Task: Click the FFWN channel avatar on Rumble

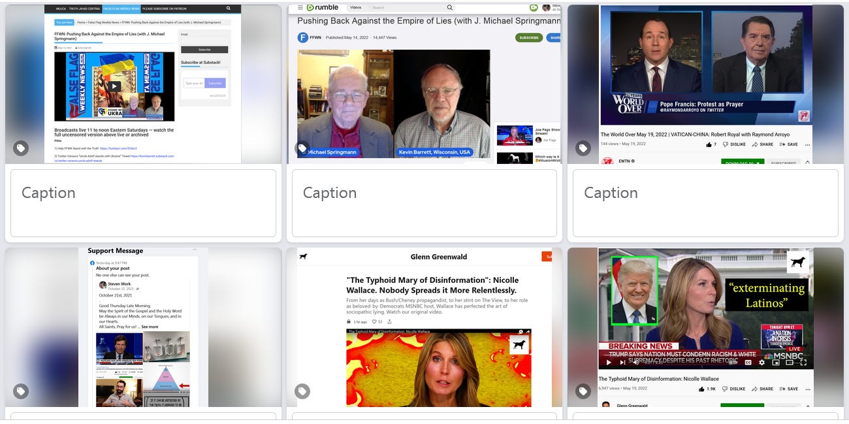Action: [302, 38]
